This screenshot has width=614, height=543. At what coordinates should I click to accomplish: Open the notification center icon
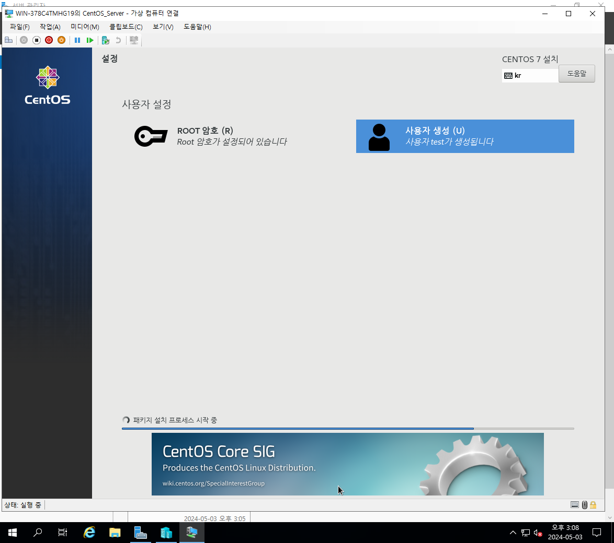click(x=597, y=533)
